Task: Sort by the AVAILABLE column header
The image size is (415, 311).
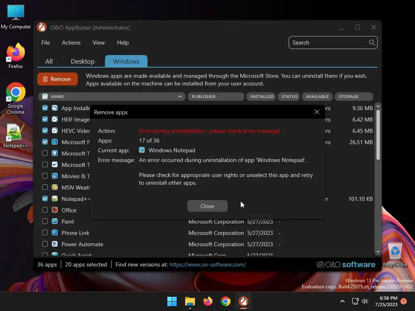Action: point(317,96)
